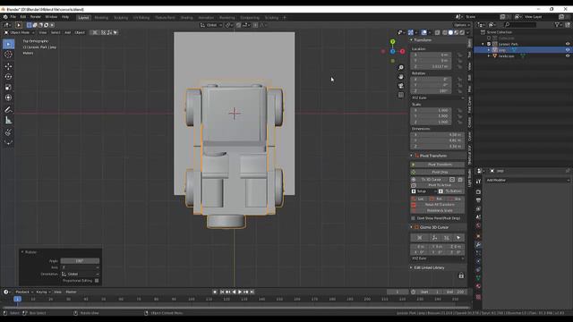The height and width of the screenshot is (322, 573).
Task: Collapse the Gizmo 3D Cursor panel
Action: (411, 227)
